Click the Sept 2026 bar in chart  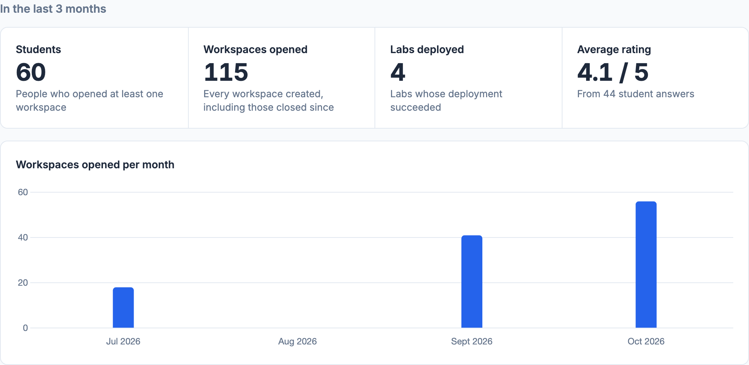472,282
